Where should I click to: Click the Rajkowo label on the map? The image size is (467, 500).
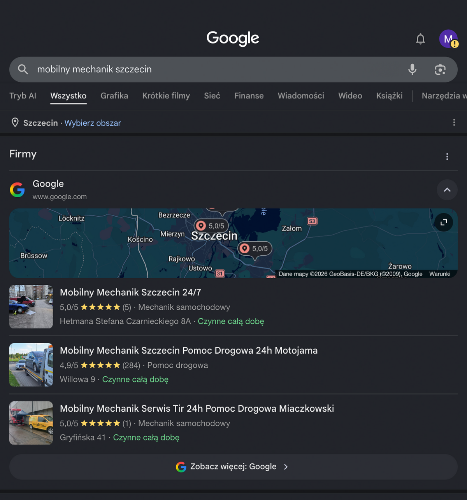182,259
